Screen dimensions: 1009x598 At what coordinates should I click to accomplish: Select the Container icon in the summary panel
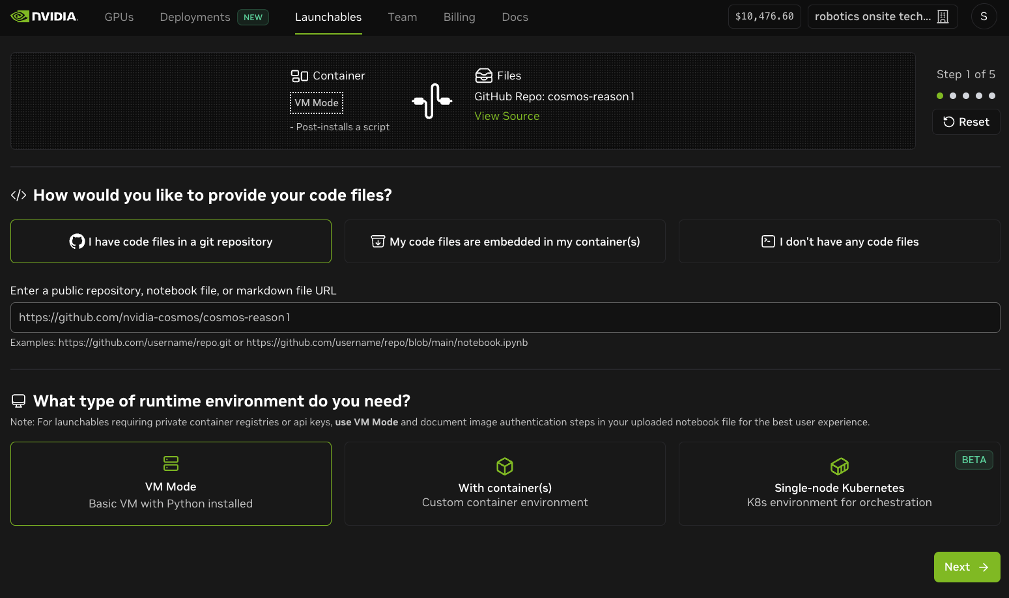coord(299,76)
